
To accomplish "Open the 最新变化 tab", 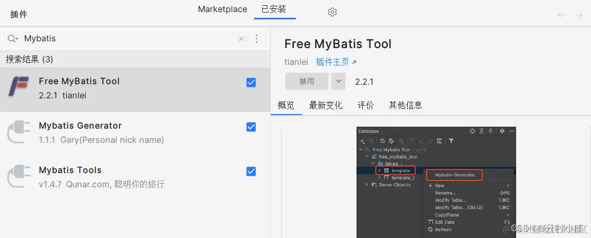I will pyautogui.click(x=326, y=105).
